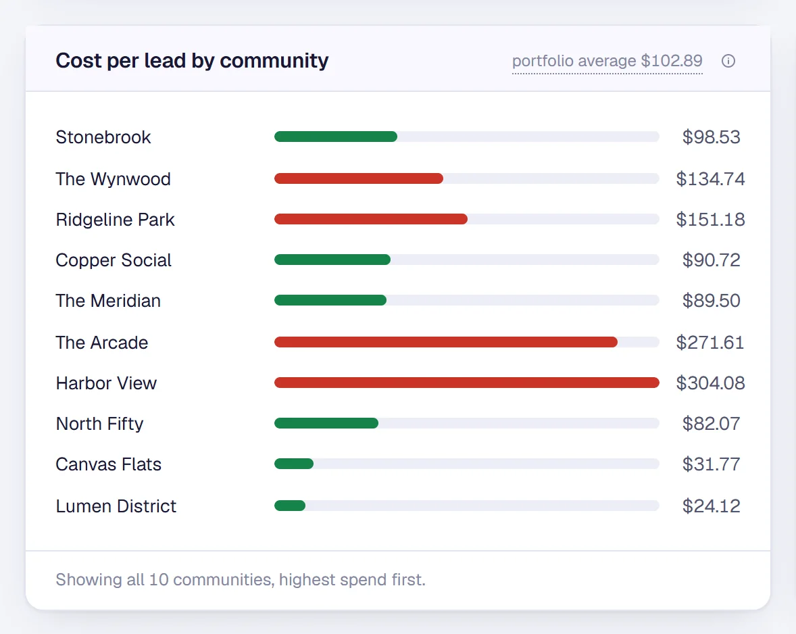Select the Stonebrook community label
Viewport: 796px width, 634px height.
pyautogui.click(x=103, y=137)
